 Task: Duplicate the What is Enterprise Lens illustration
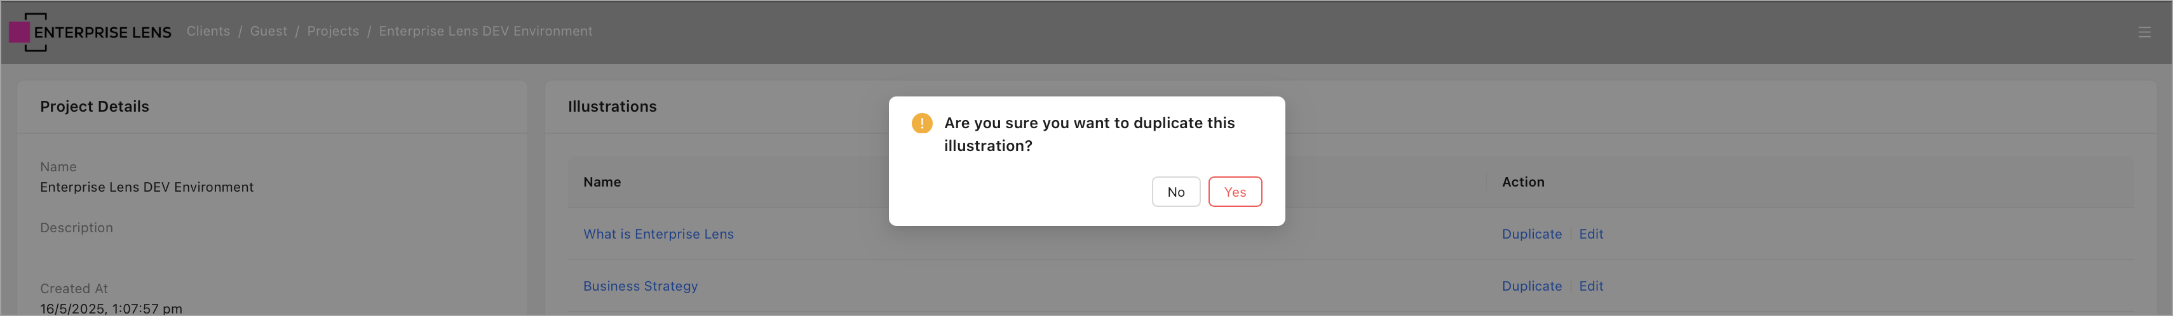[x=1531, y=234]
